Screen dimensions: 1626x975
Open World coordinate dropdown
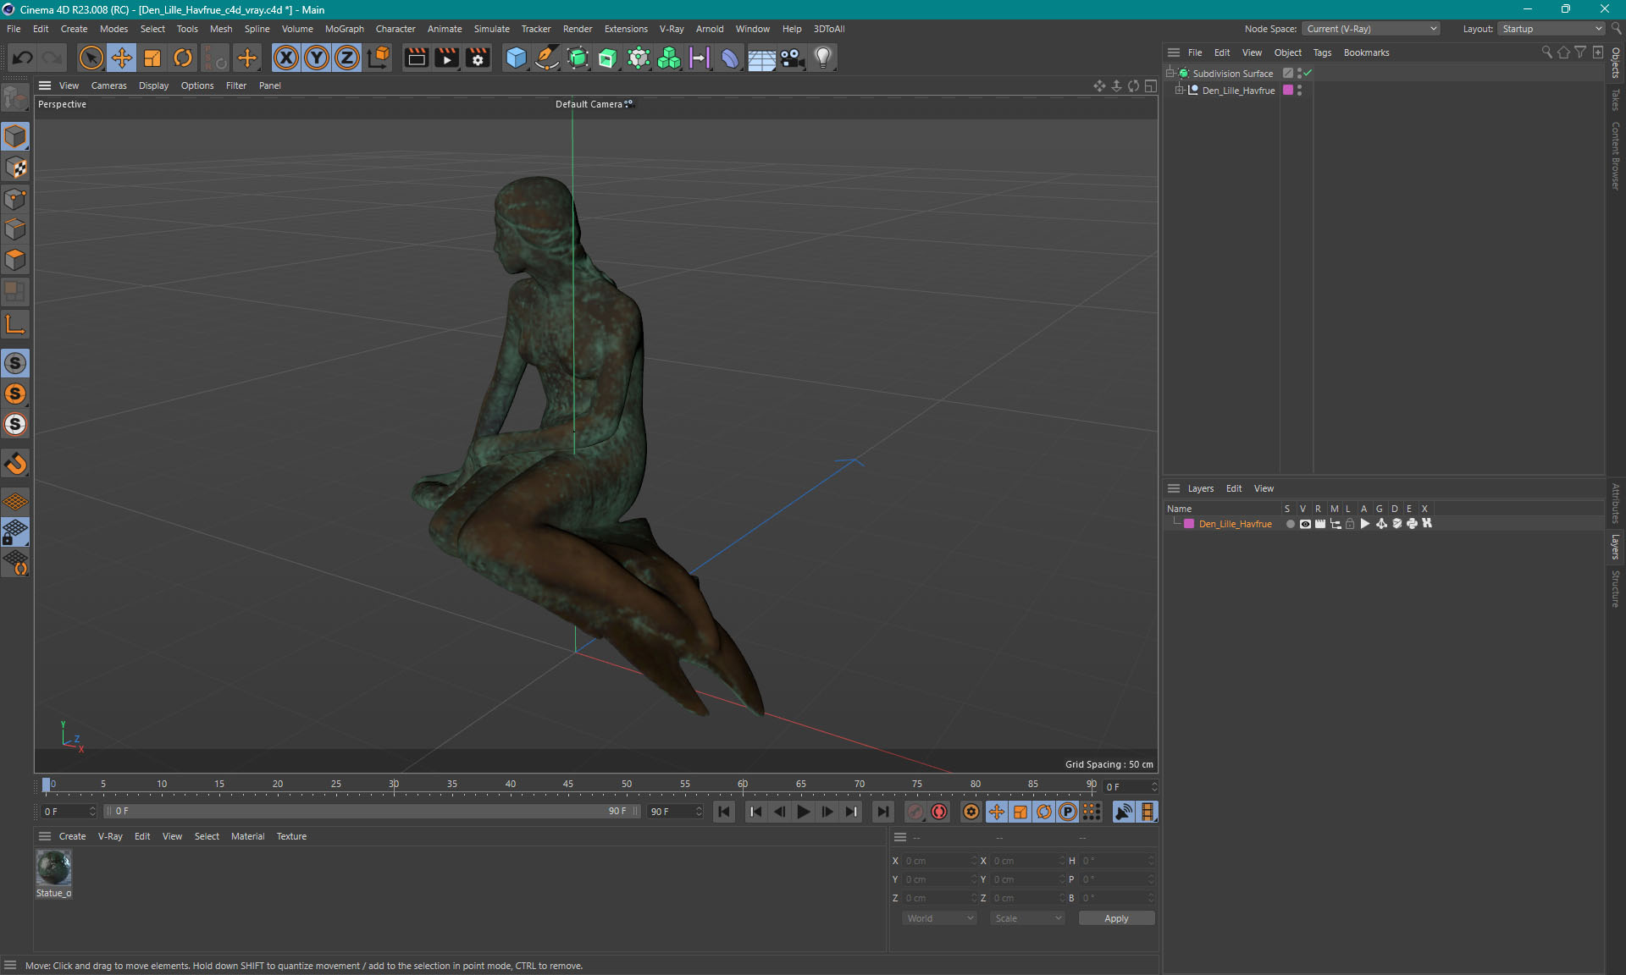point(939,918)
